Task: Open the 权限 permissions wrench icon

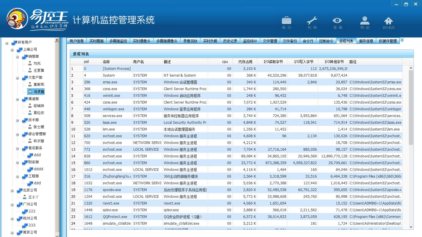Action: (x=312, y=20)
